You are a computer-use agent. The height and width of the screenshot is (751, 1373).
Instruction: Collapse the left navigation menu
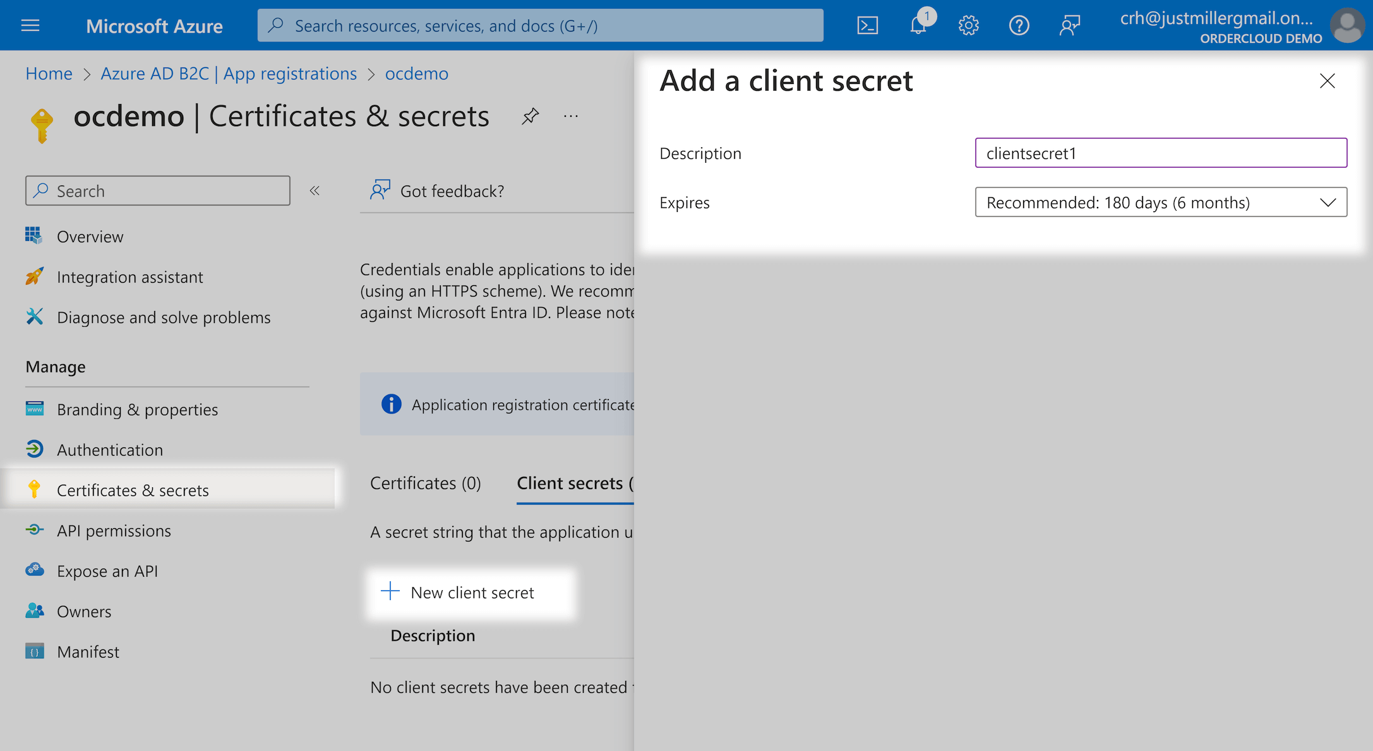pos(315,191)
